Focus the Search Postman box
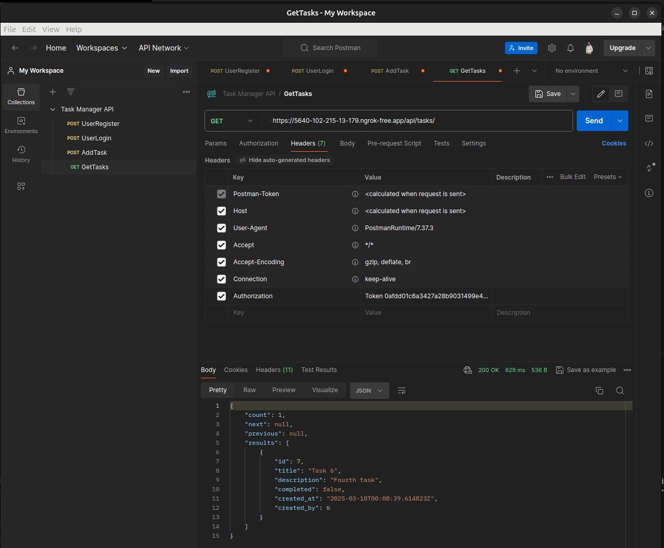 click(330, 48)
